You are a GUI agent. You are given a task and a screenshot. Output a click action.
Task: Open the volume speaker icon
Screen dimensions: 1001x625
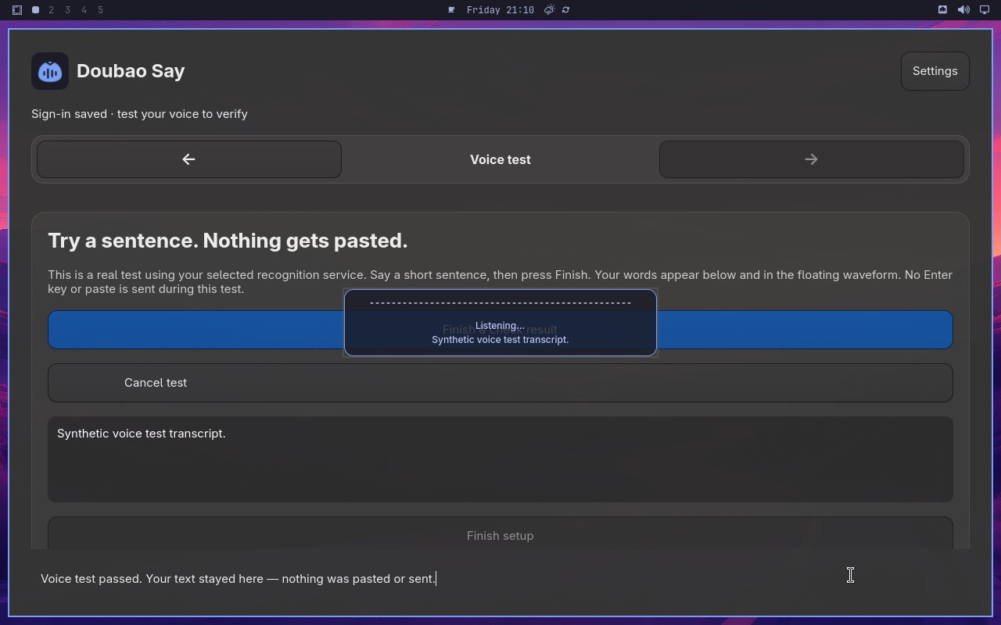(963, 10)
